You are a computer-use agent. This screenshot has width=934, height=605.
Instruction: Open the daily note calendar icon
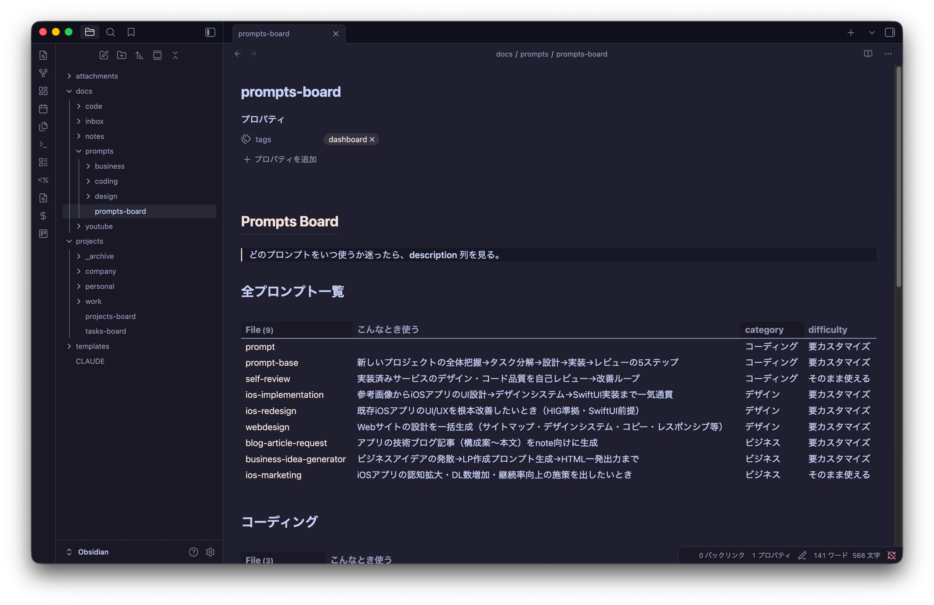click(x=43, y=109)
